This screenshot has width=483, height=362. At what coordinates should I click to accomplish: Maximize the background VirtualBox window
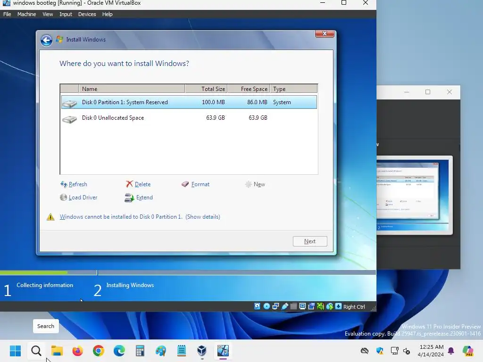pos(427,92)
